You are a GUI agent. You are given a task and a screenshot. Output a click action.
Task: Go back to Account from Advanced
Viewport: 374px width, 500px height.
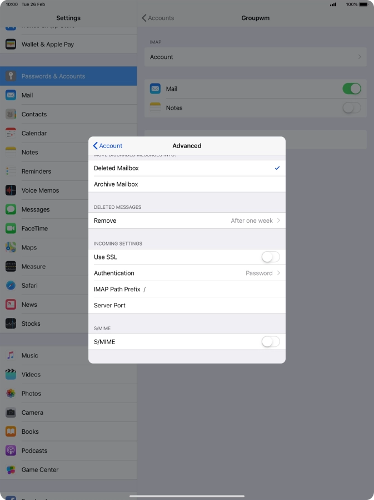click(108, 146)
